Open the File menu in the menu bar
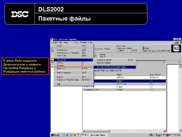This screenshot has height=137, width=182. 56,43
